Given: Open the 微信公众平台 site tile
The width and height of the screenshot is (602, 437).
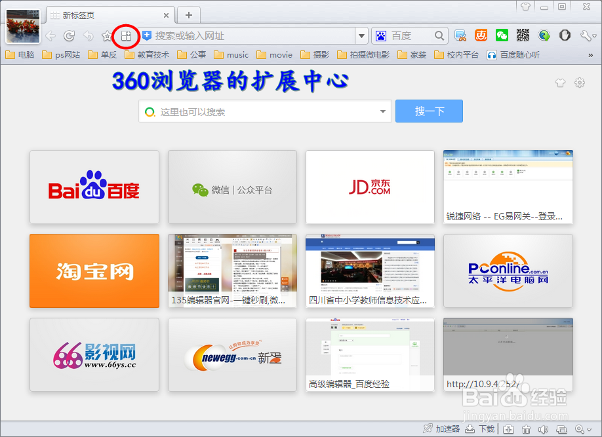Looking at the screenshot, I should 232,187.
